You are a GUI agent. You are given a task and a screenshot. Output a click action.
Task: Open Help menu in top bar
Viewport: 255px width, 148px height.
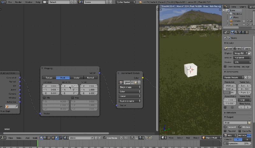pyautogui.click(x=38, y=2)
